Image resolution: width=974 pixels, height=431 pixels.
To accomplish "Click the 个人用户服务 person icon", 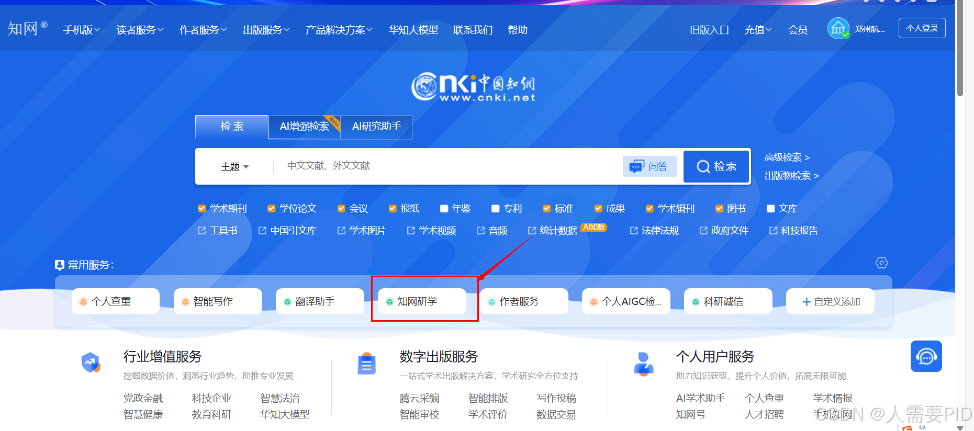I will coord(643,364).
